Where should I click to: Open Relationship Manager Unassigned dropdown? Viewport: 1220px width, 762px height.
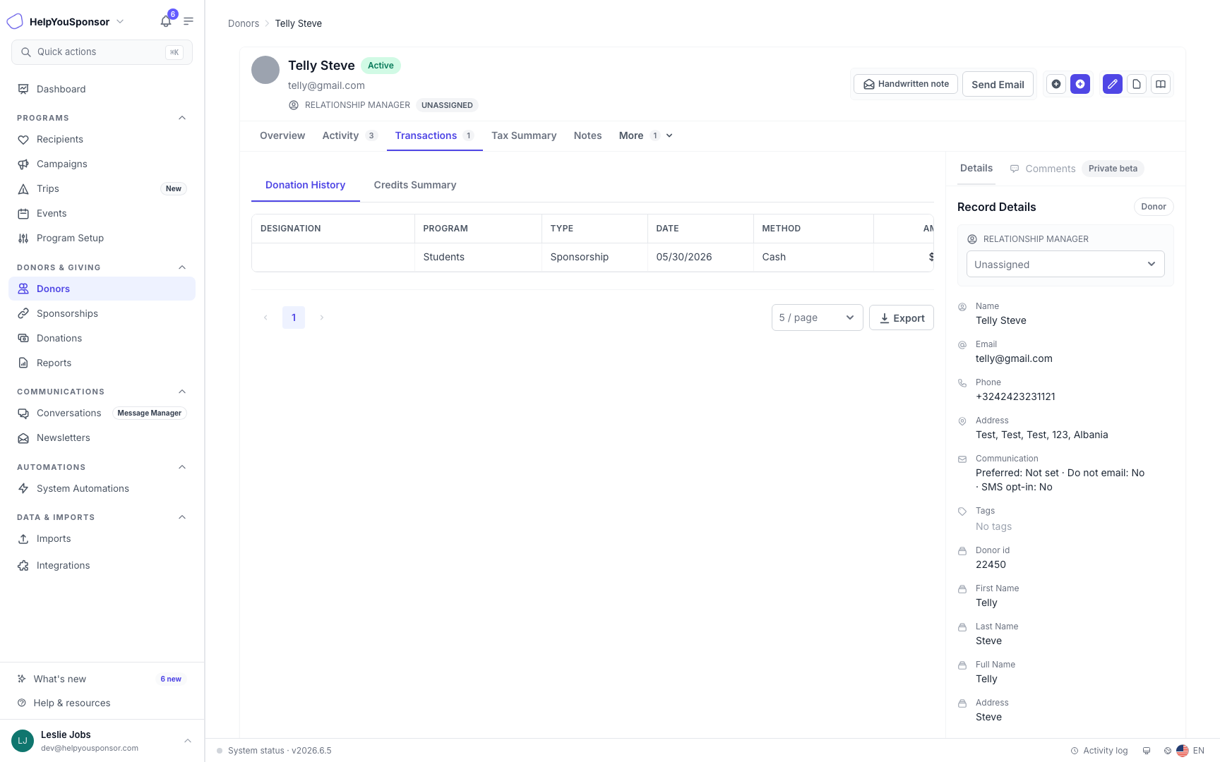pos(1065,265)
